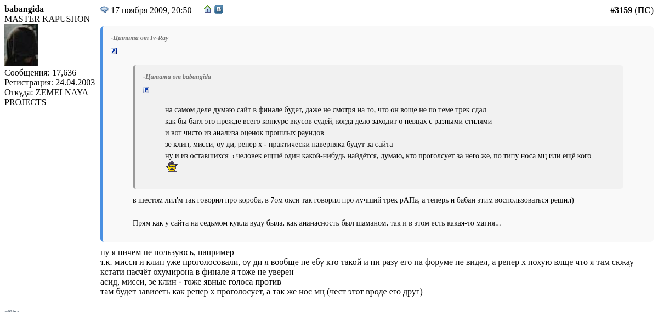Click the reply line 'ну я ничем не пользуюсь, например'

(x=167, y=252)
